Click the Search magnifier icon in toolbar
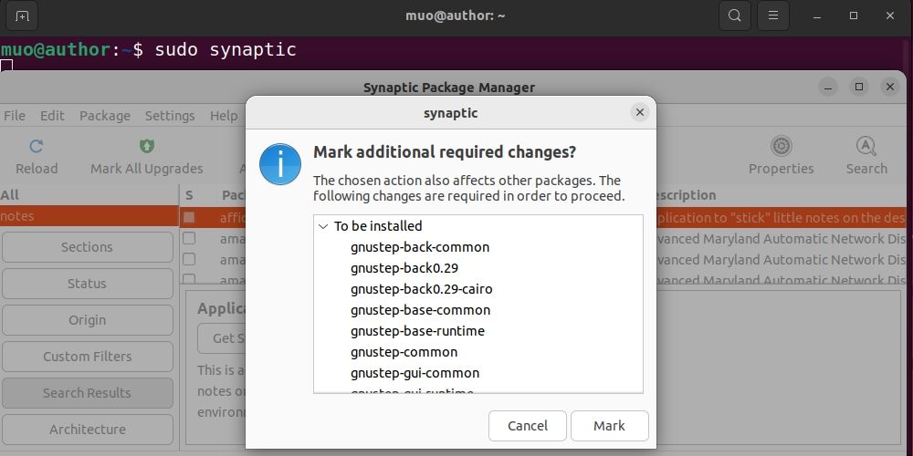This screenshot has width=913, height=456. [x=866, y=146]
